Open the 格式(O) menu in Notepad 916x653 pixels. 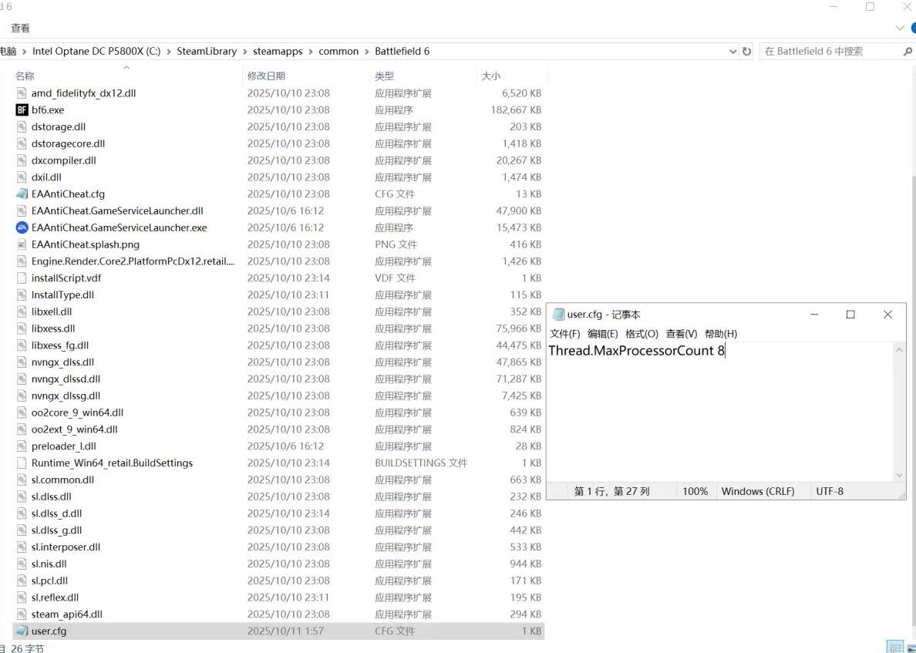click(x=642, y=334)
